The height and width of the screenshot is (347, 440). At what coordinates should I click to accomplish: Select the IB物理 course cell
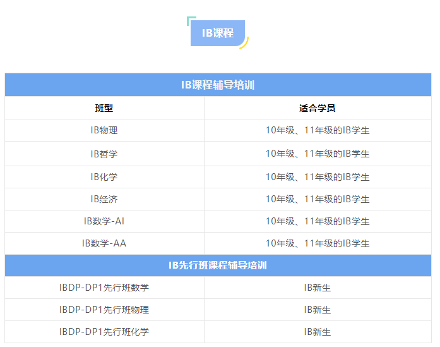[104, 130]
